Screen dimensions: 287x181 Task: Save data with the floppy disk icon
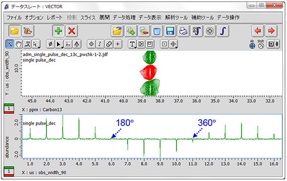click(x=170, y=31)
